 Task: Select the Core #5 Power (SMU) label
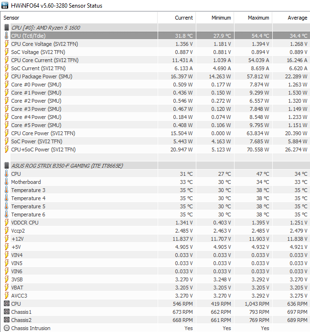click(36, 125)
